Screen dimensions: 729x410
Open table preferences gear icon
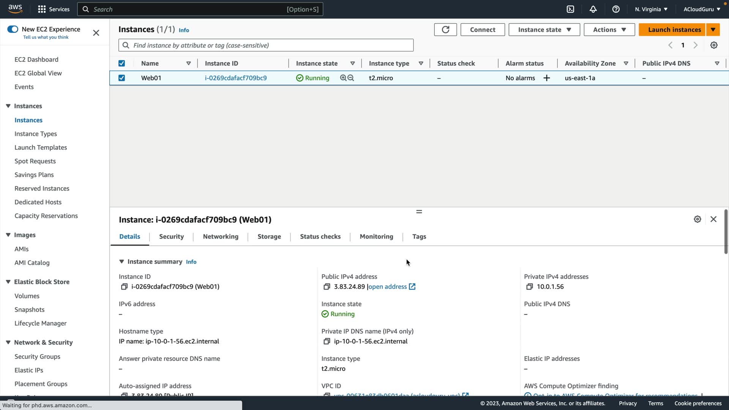pyautogui.click(x=714, y=45)
